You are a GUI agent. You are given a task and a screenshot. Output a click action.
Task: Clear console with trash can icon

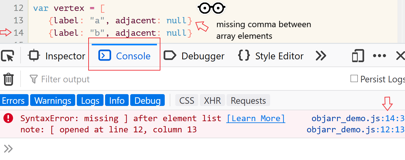click(8, 79)
